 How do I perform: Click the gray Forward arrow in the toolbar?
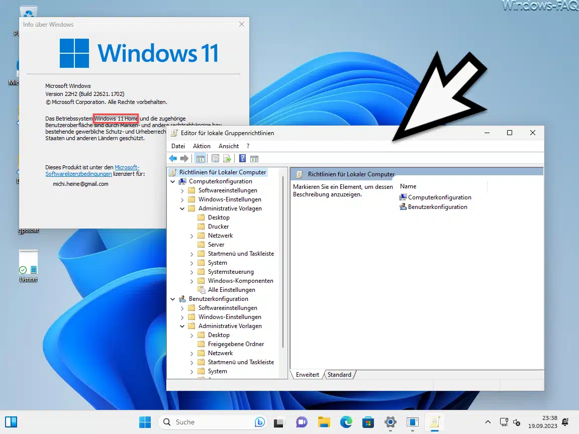(184, 159)
